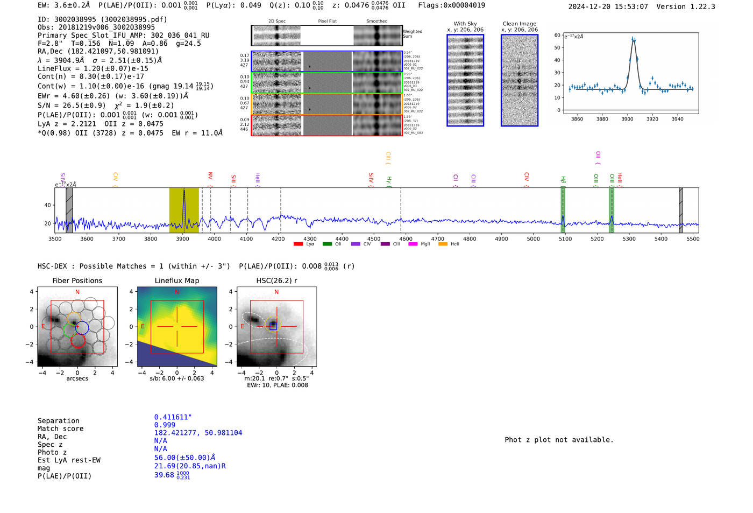
Task: Click the Match score value 0.999
Action: (x=165, y=425)
